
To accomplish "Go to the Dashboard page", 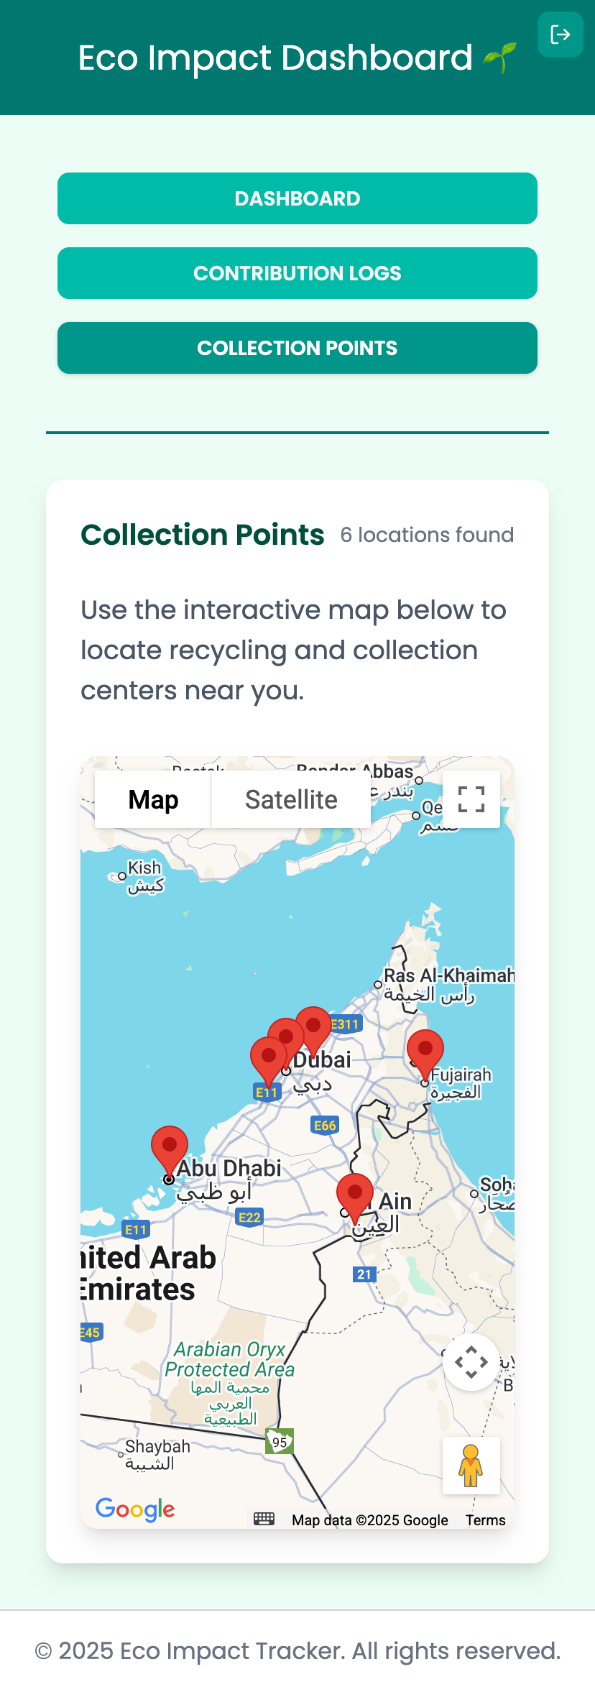I will click(297, 198).
